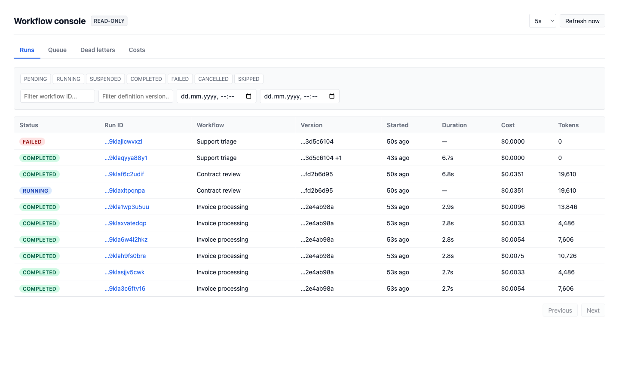This screenshot has width=619, height=387.
Task: Open the calendar picker in first date field
Action: point(248,96)
